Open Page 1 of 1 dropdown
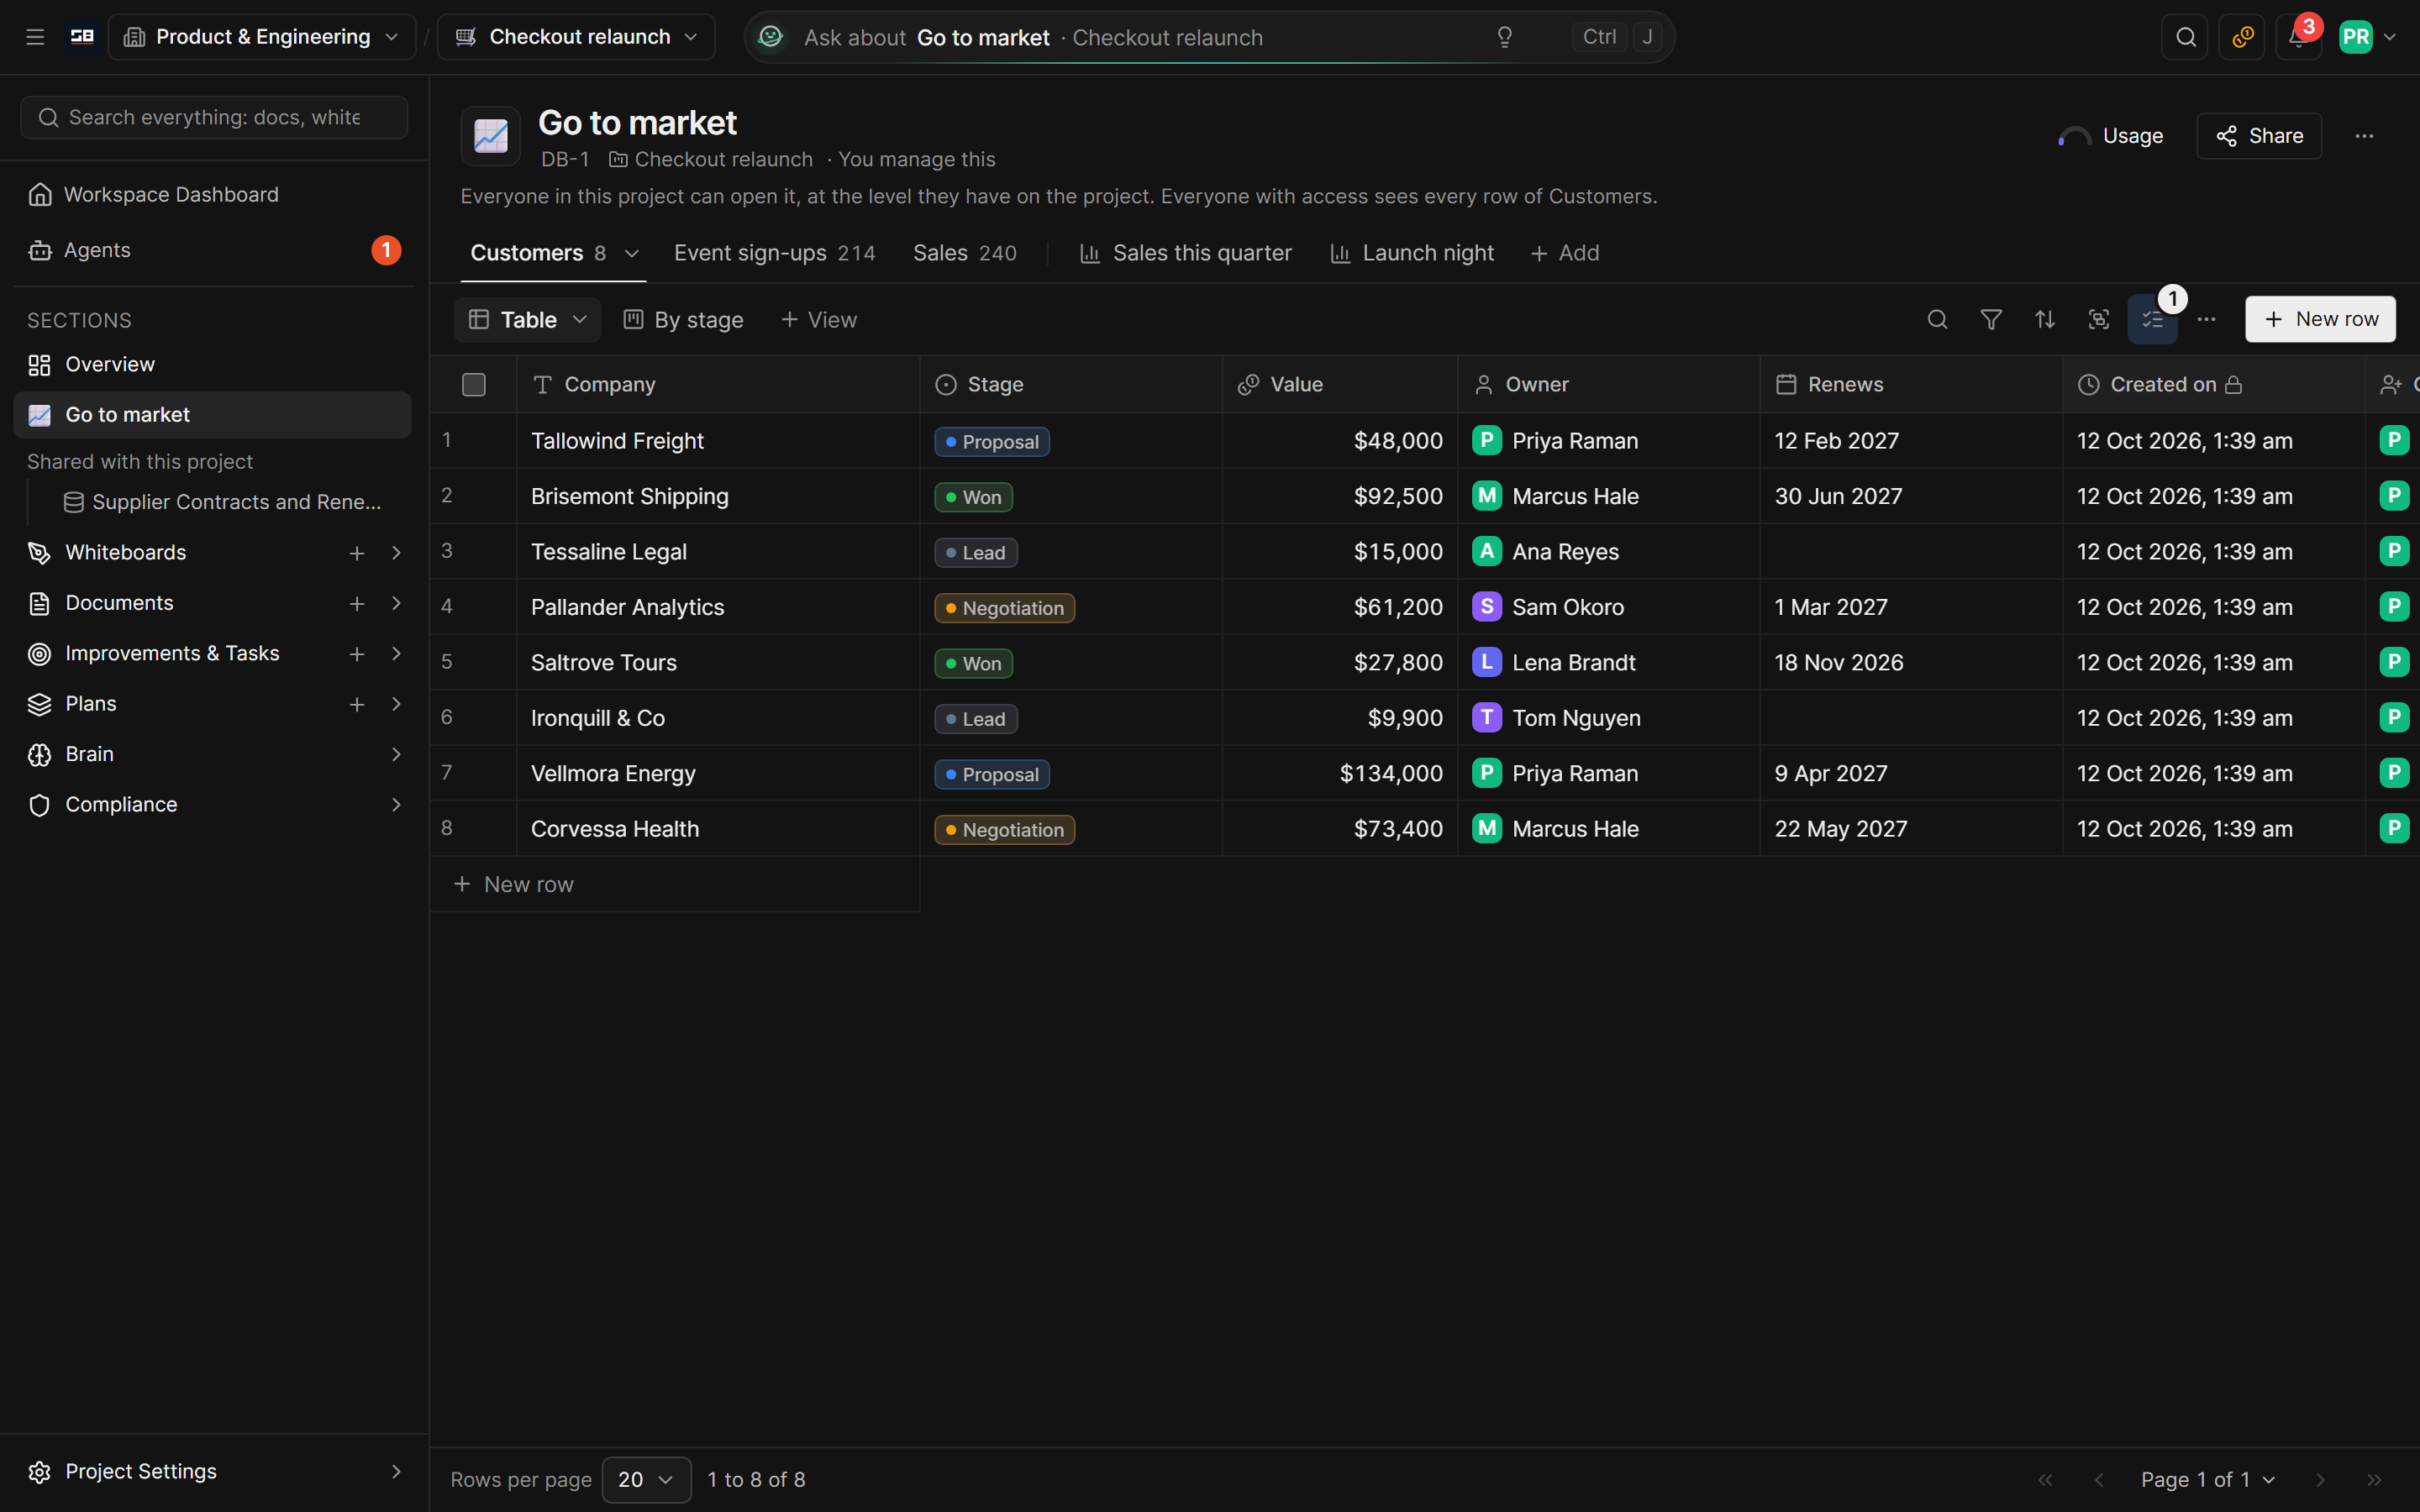The image size is (2420, 1512). [2208, 1479]
